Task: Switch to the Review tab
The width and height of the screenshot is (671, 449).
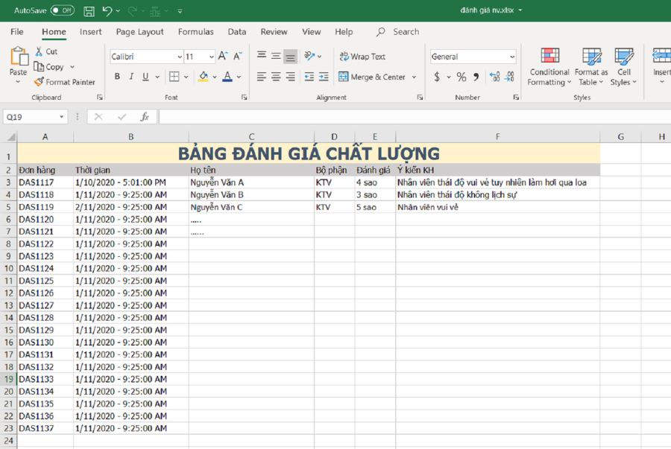Action: (x=274, y=31)
